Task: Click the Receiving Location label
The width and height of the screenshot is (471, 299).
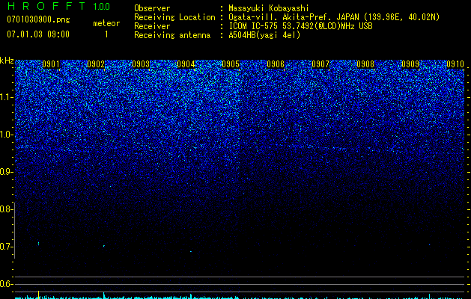Action: click(x=174, y=17)
